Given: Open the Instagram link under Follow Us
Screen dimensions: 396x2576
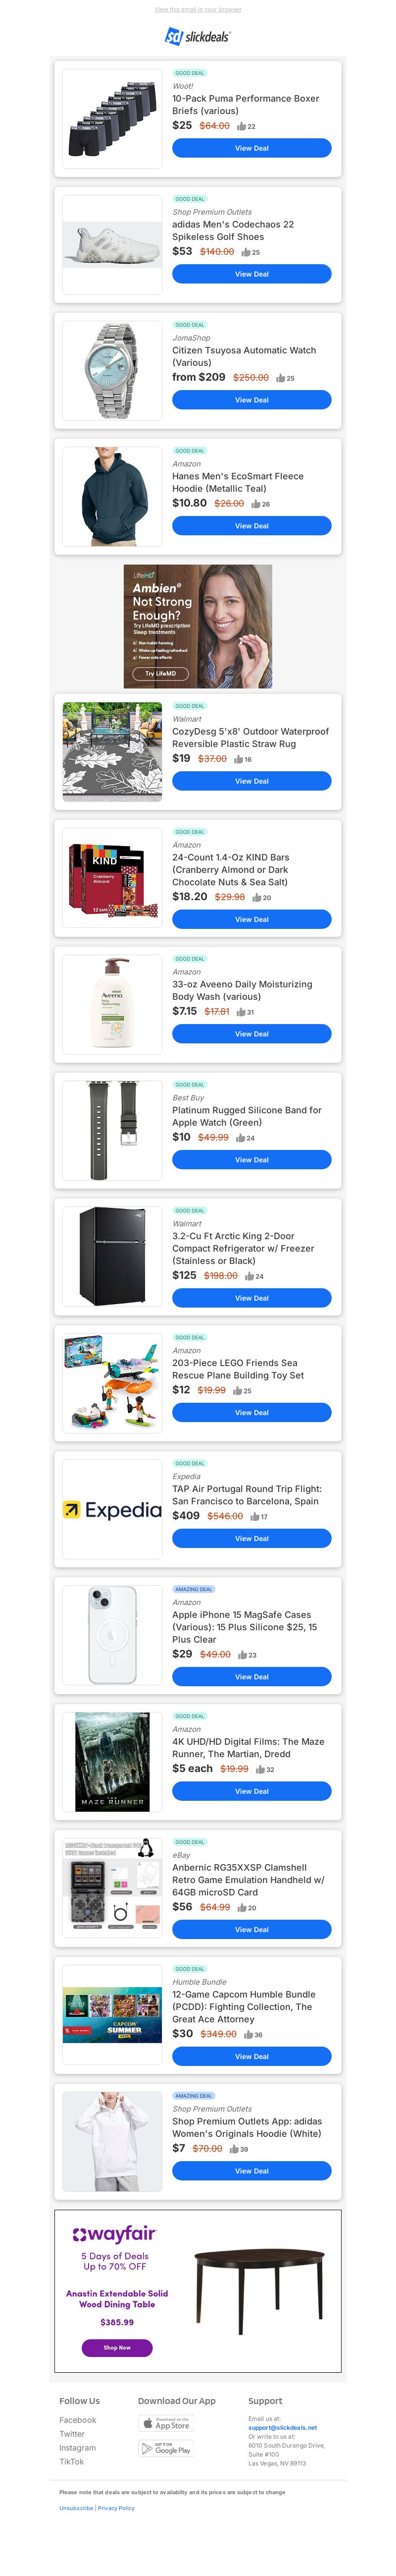Looking at the screenshot, I should tap(78, 2448).
